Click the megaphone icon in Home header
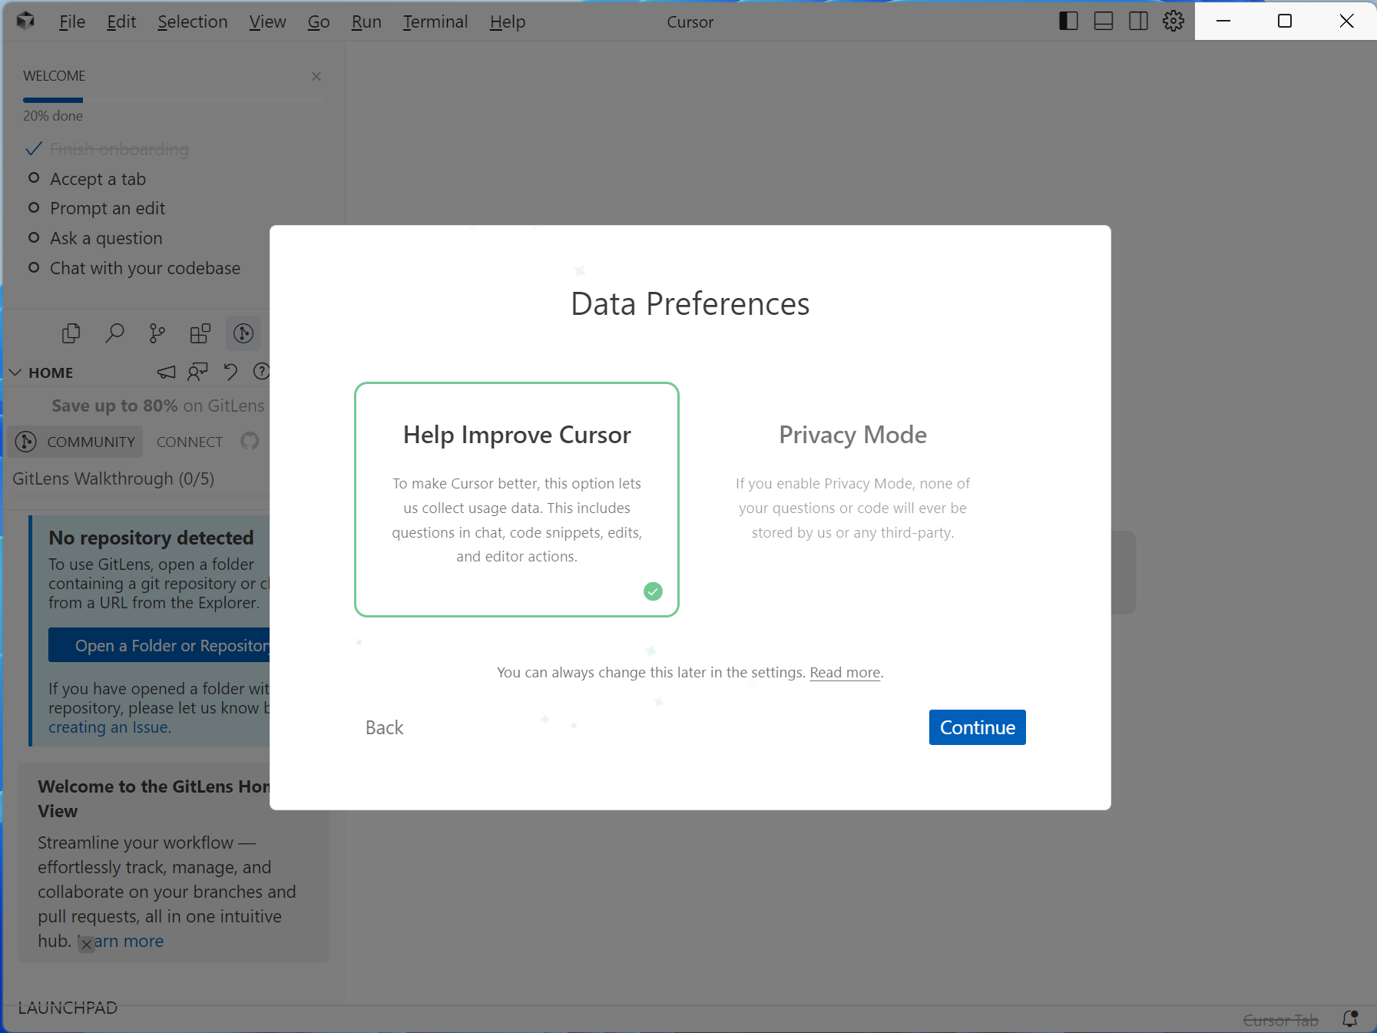The image size is (1377, 1033). 166,372
